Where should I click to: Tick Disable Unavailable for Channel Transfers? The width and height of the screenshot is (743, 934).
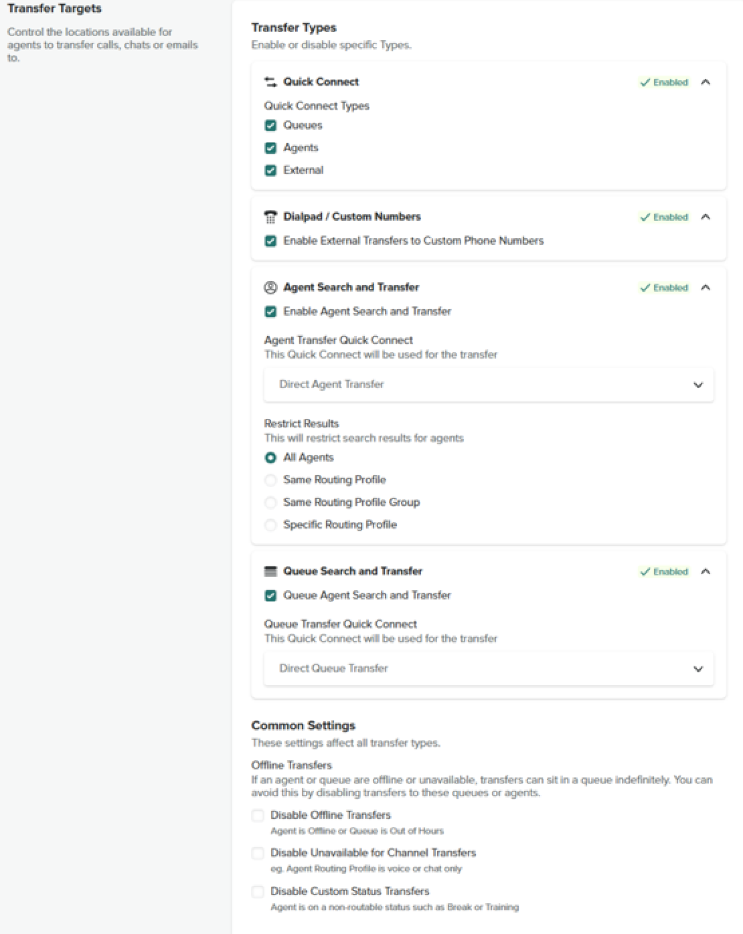coord(258,853)
